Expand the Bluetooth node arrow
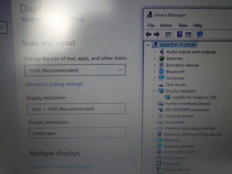This screenshot has width=232, height=174. (154, 71)
